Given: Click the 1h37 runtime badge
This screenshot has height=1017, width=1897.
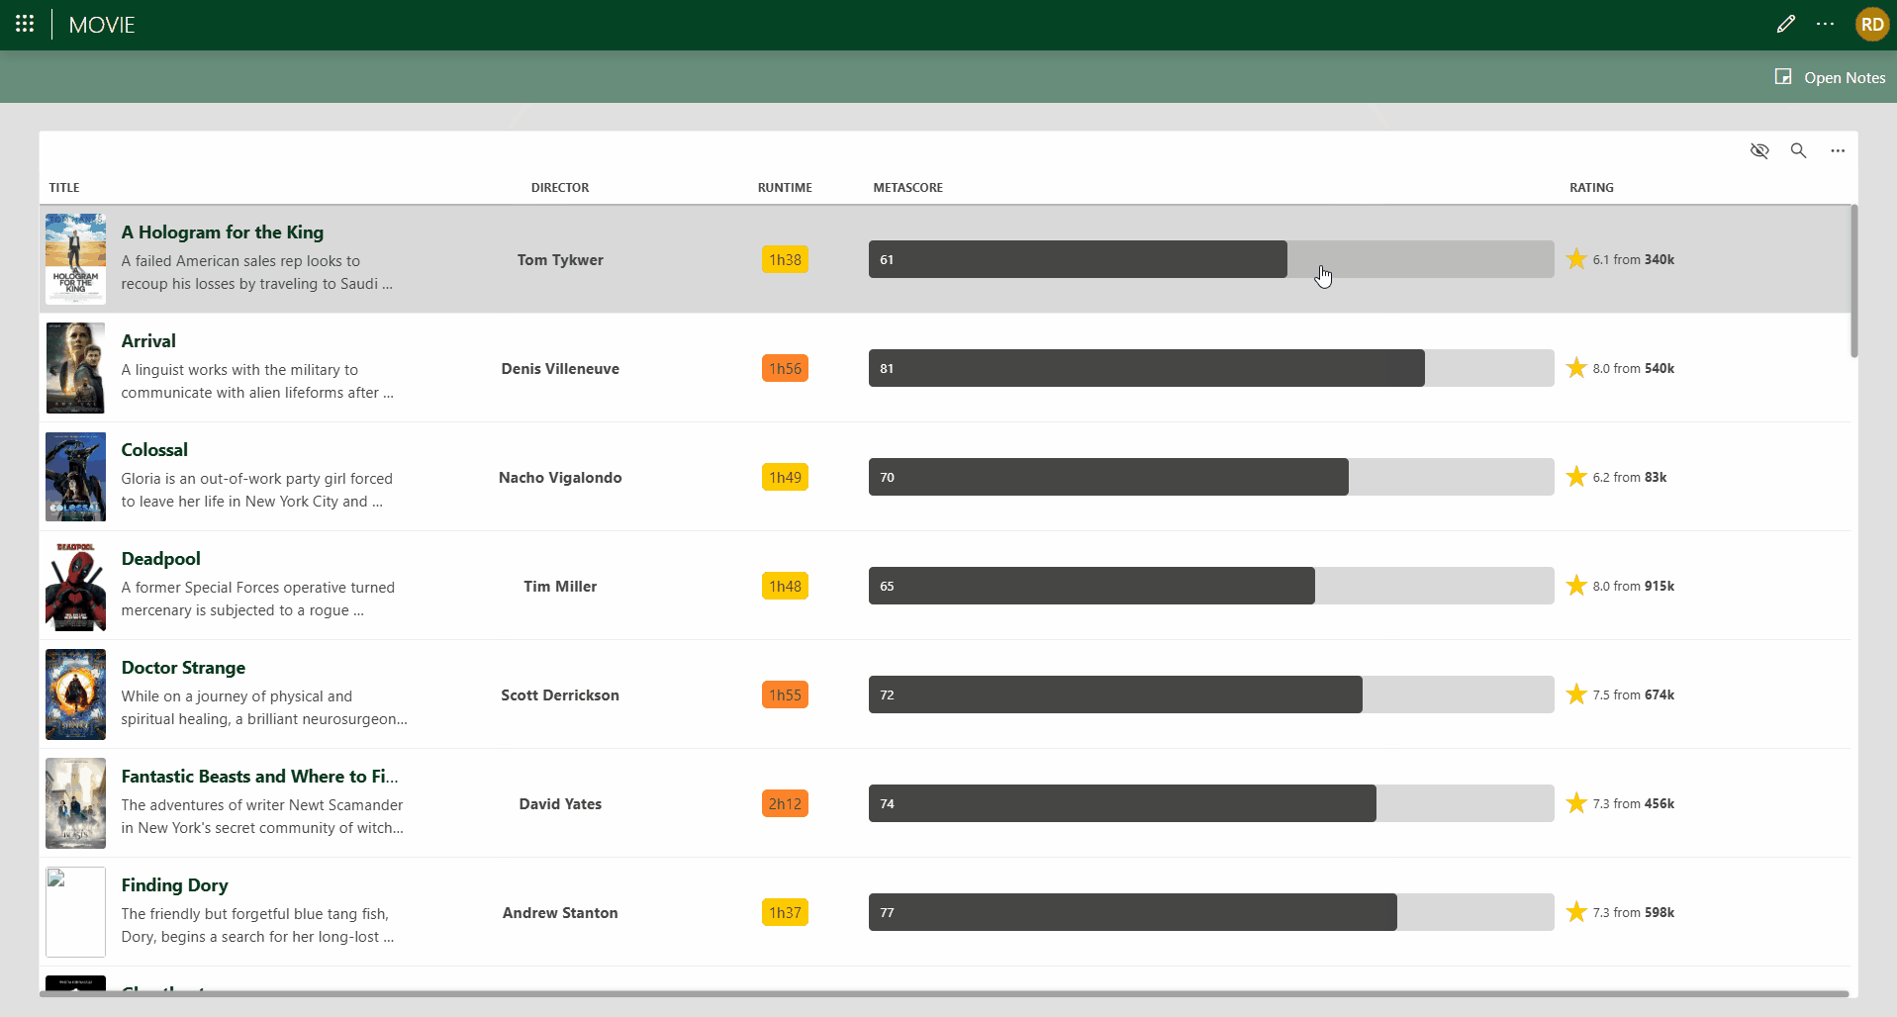Looking at the screenshot, I should (785, 912).
